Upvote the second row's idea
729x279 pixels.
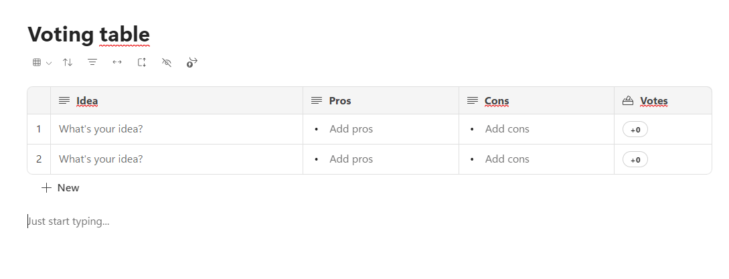click(635, 160)
